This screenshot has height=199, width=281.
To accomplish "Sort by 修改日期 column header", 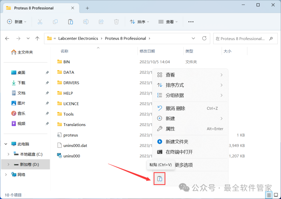I will pyautogui.click(x=147, y=51).
